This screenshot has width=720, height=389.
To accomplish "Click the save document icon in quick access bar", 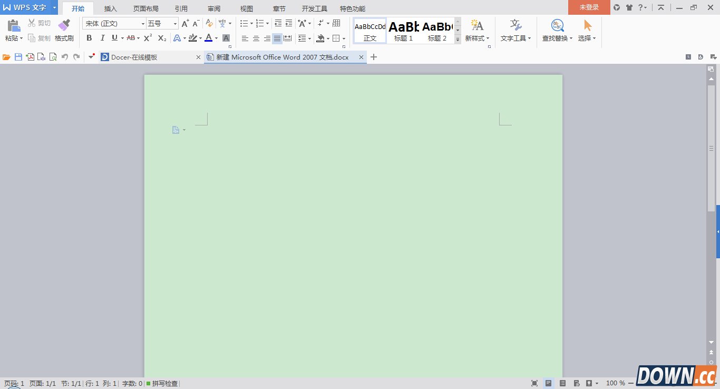I will (x=18, y=57).
